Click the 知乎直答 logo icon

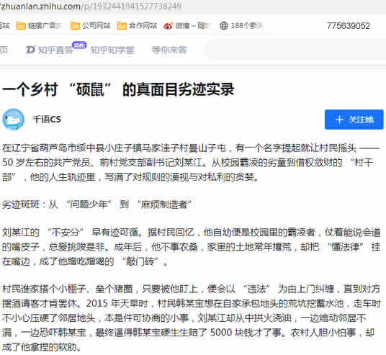tap(31, 50)
